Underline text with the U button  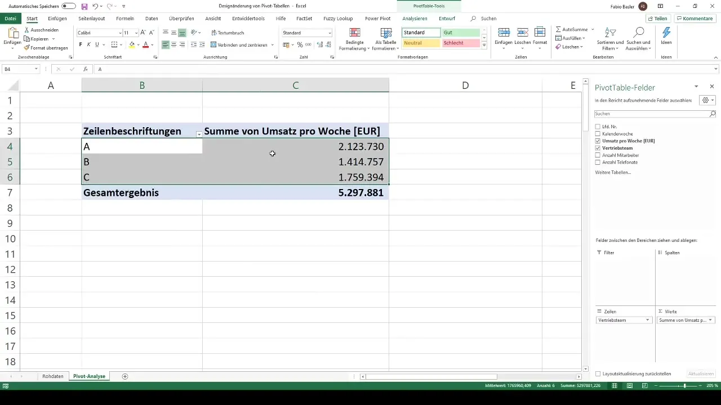point(97,44)
